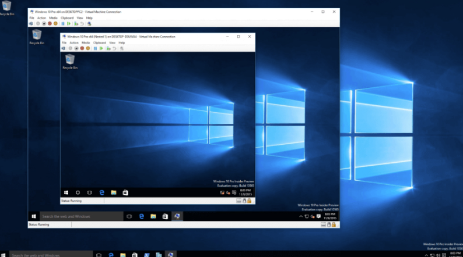Maximize the nested Virtual Machine Connection window
Viewport: 463px width, 257px height.
click(x=238, y=36)
